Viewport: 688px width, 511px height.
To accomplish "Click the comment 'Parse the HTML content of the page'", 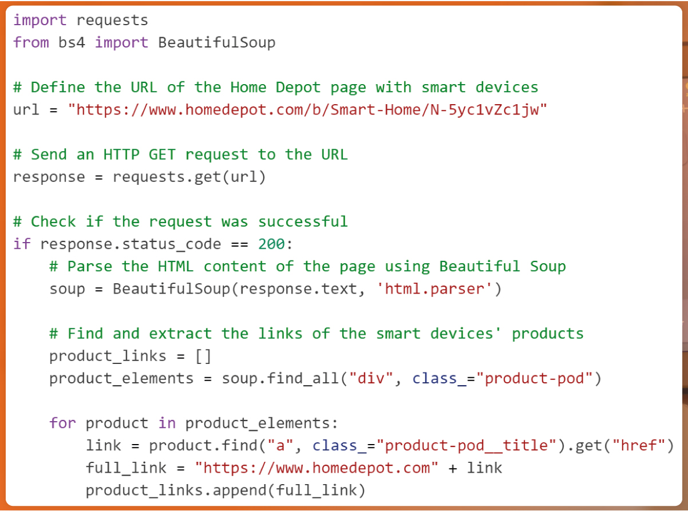I will tap(307, 266).
